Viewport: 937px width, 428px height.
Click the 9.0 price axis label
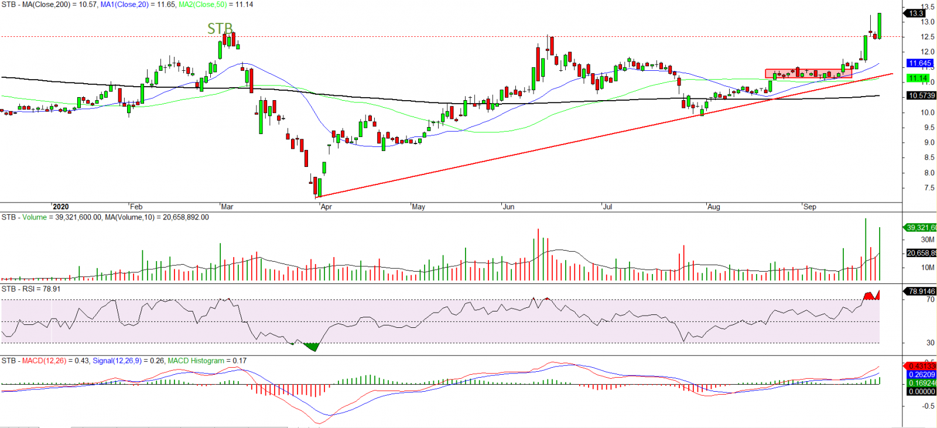[929, 142]
